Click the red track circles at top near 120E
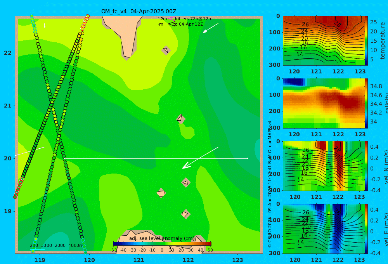The image size is (388, 264). click(85, 22)
